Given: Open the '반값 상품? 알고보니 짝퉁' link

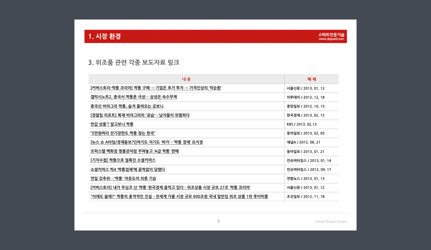Looking at the screenshot, I should click(112, 124).
